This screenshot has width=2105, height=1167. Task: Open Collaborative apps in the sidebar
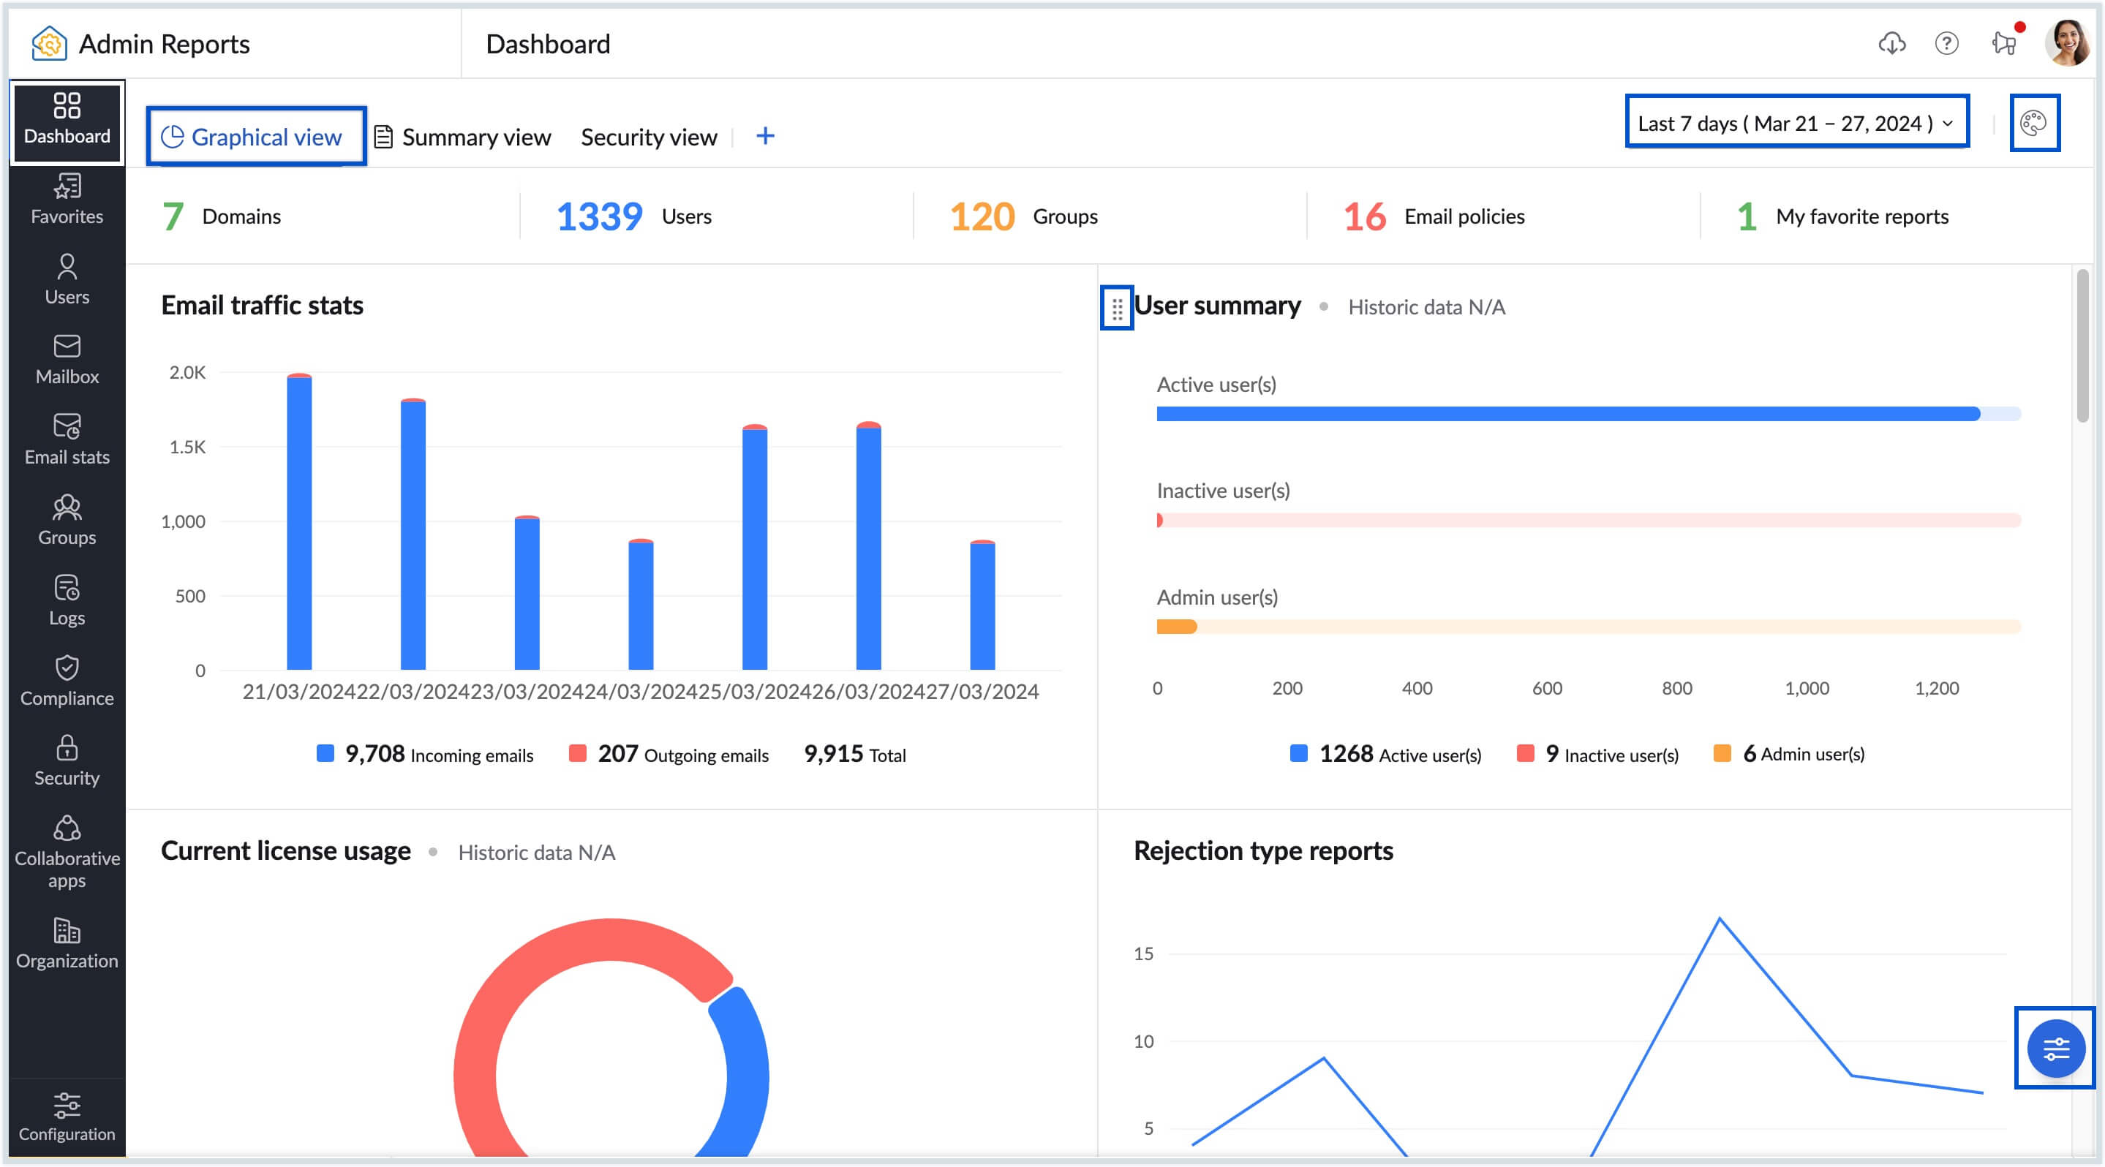point(67,853)
